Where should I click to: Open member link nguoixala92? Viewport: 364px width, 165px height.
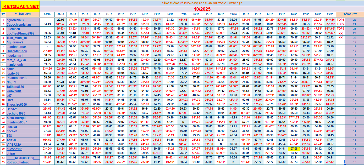(x=15, y=20)
